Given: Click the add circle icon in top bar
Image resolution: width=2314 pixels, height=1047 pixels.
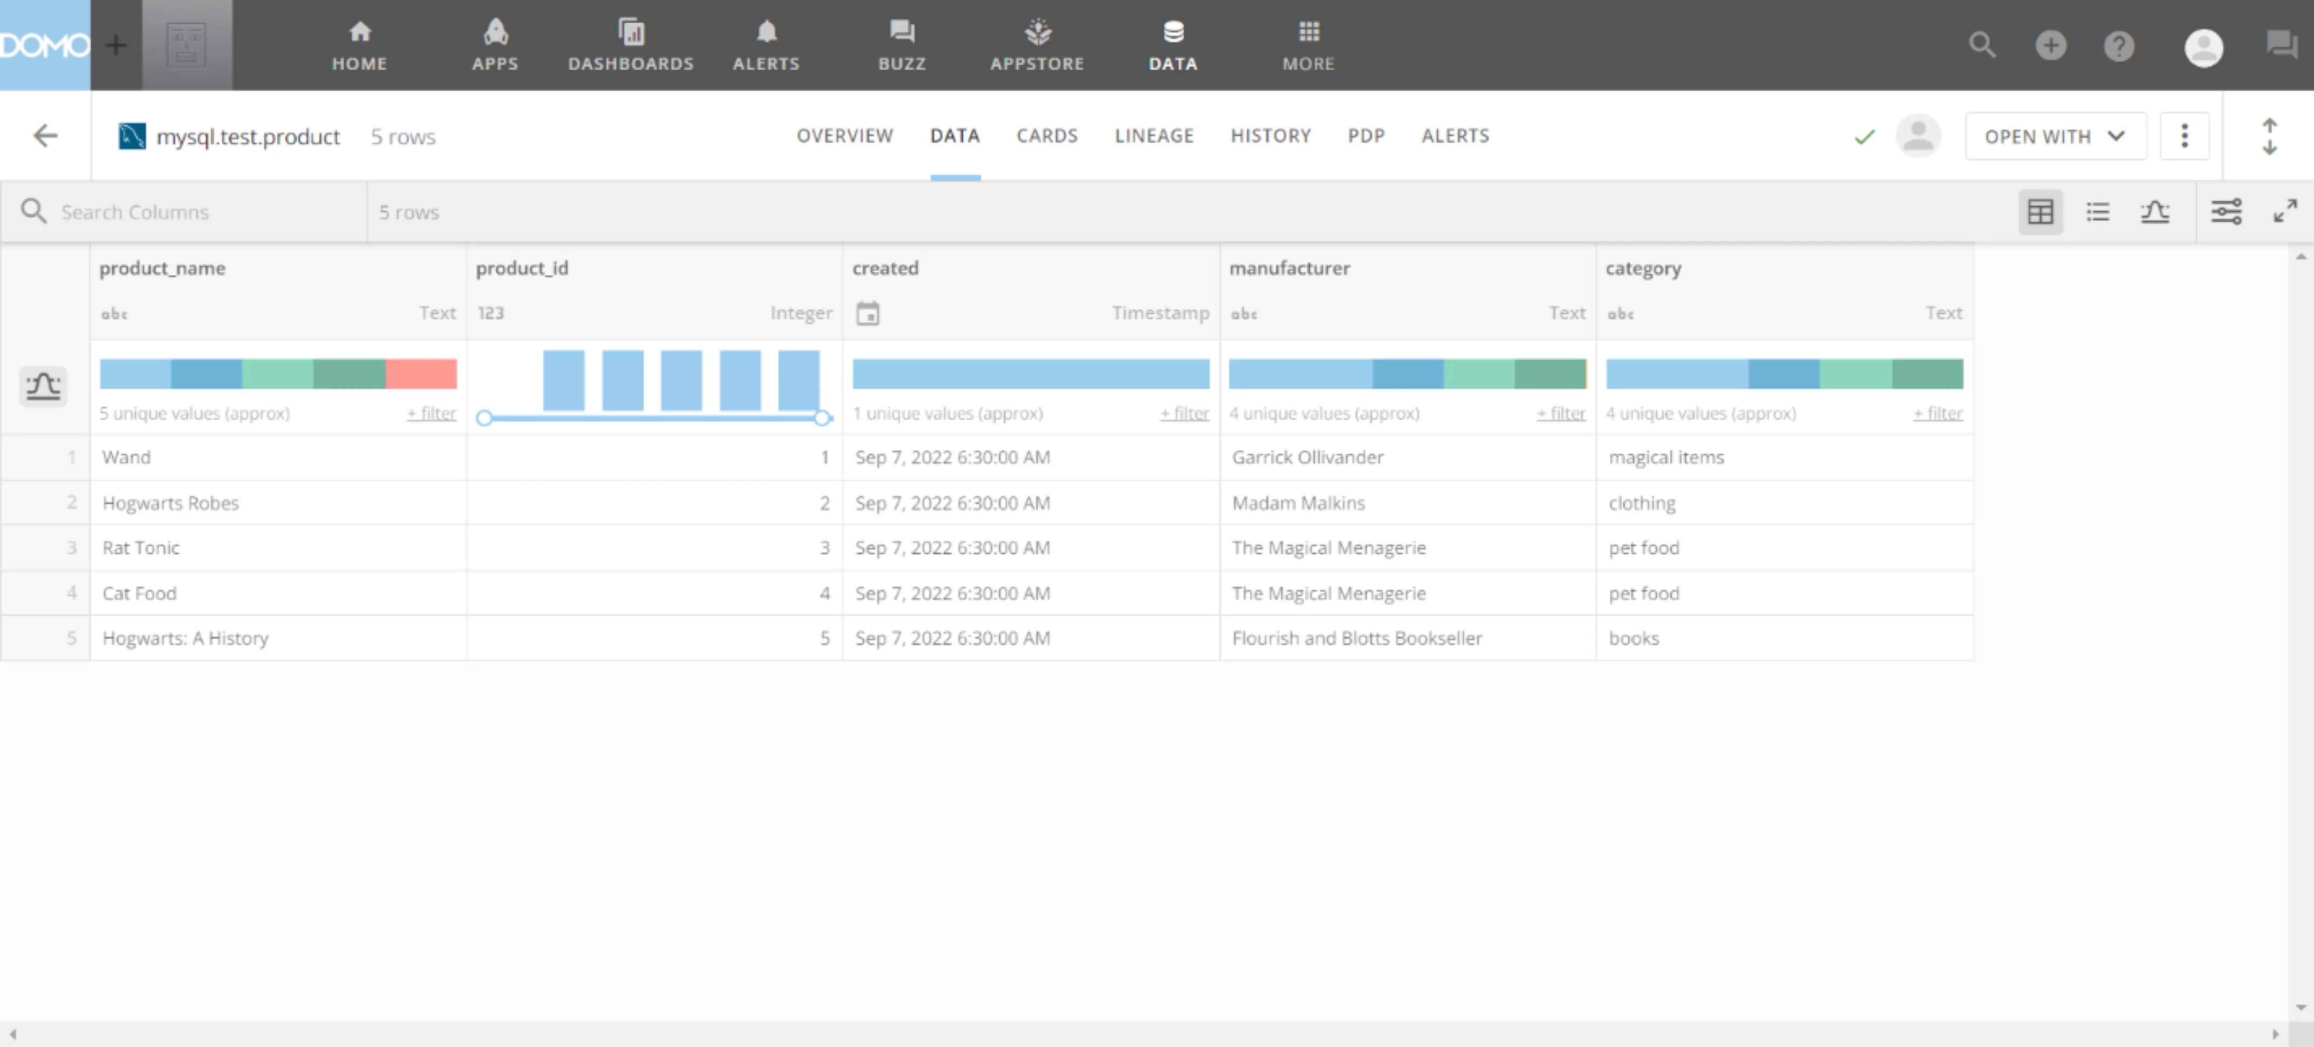Looking at the screenshot, I should 2051,45.
